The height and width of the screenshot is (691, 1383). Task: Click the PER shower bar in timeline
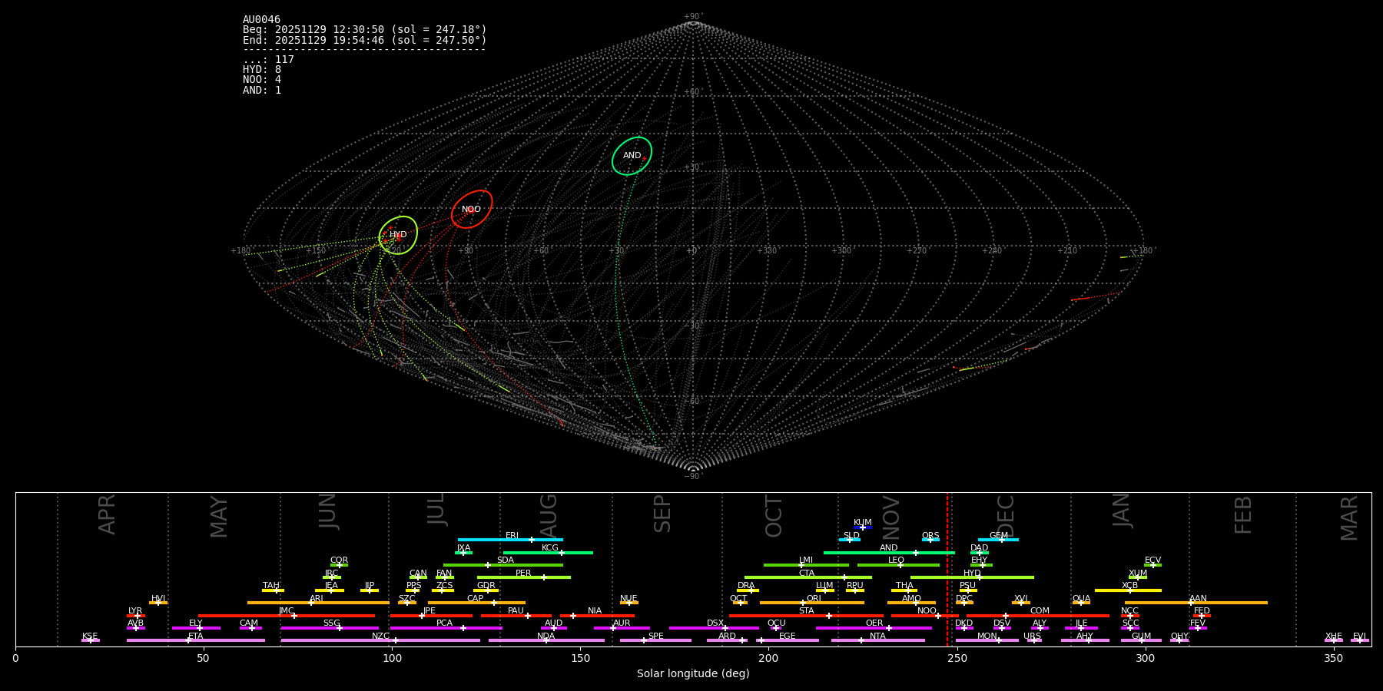click(x=524, y=577)
